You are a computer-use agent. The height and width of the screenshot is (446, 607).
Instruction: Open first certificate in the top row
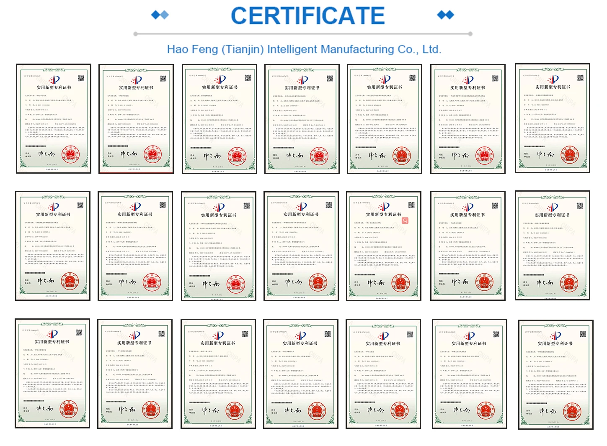54,119
